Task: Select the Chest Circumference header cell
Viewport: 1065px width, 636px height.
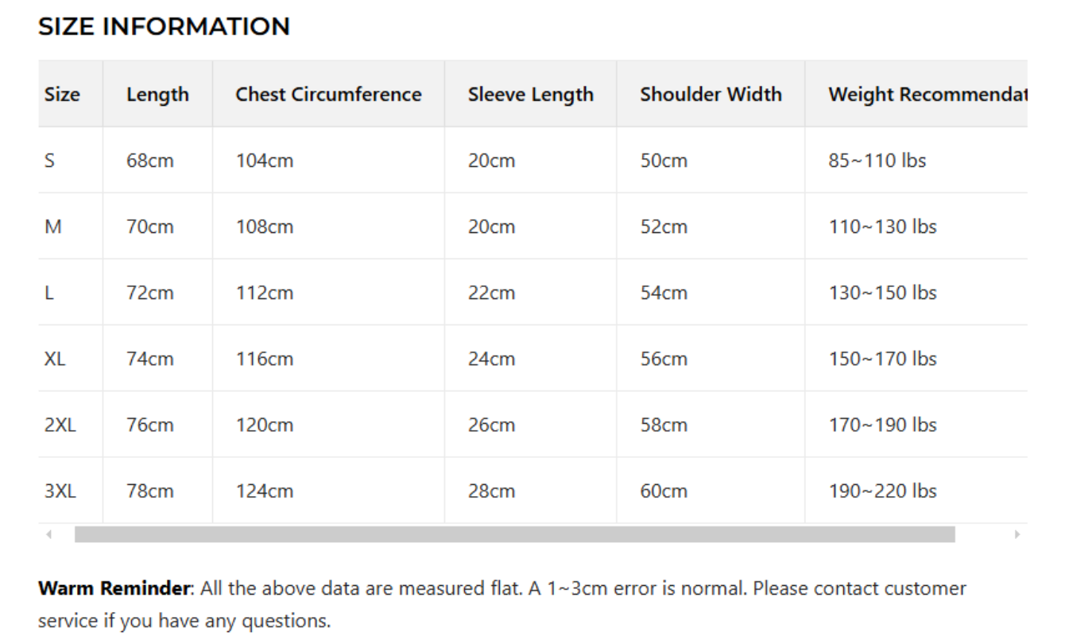Action: pos(328,95)
